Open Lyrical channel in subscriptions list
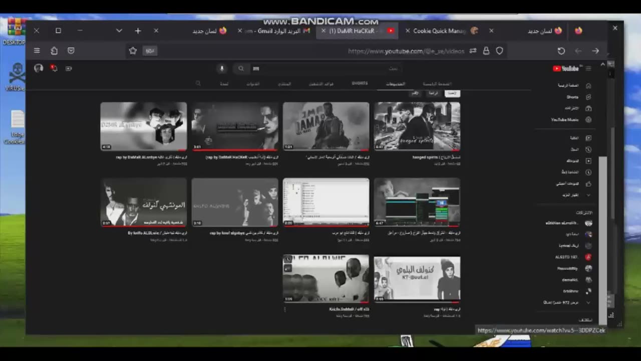The width and height of the screenshot is (641, 361). pos(575,246)
